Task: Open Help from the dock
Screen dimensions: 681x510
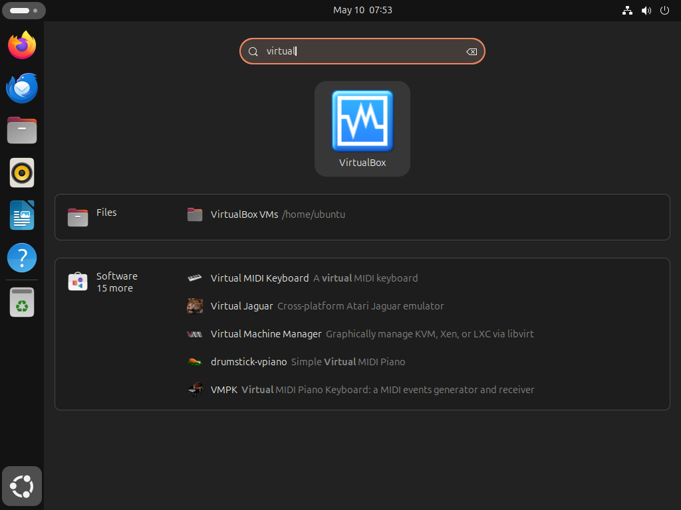Action: click(22, 258)
